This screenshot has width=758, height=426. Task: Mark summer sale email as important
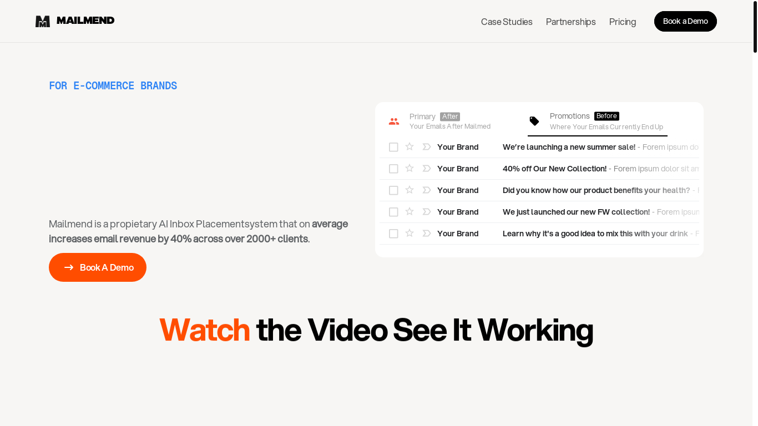point(427,147)
